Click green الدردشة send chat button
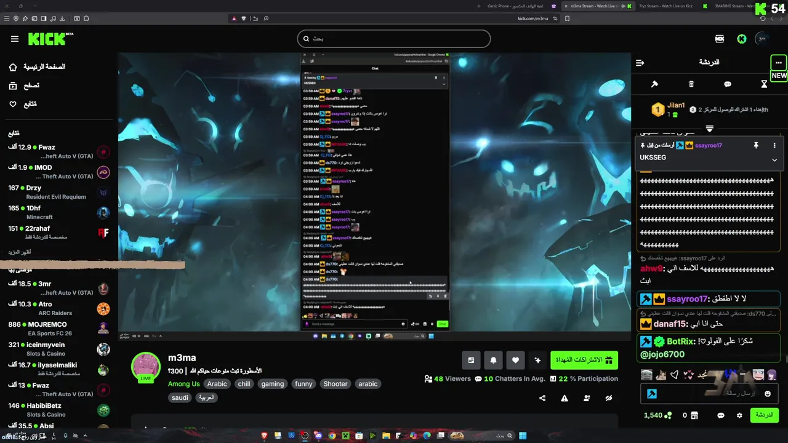Image resolution: width=788 pixels, height=443 pixels. [764, 415]
